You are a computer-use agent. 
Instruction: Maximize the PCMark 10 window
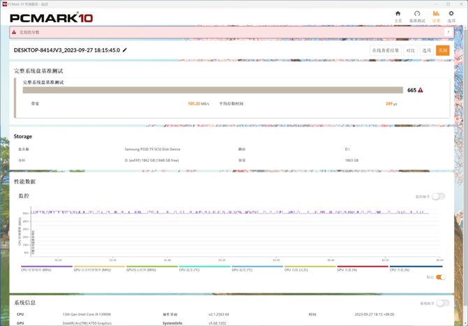[448, 4]
